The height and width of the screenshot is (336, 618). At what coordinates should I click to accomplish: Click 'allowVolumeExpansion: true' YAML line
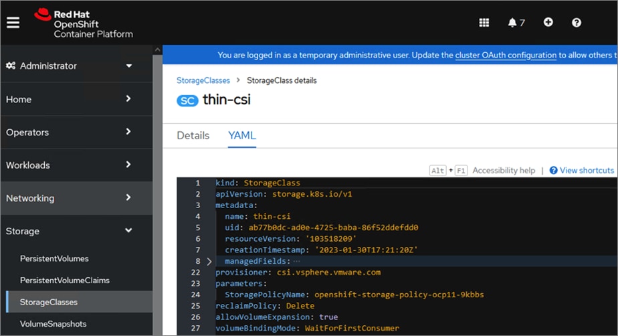277,317
